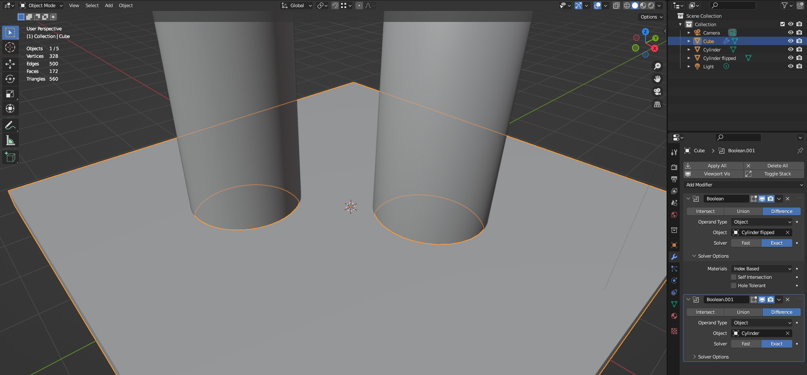Enable the Hole Tolerant checkbox
This screenshot has height=375, width=807.
[734, 286]
